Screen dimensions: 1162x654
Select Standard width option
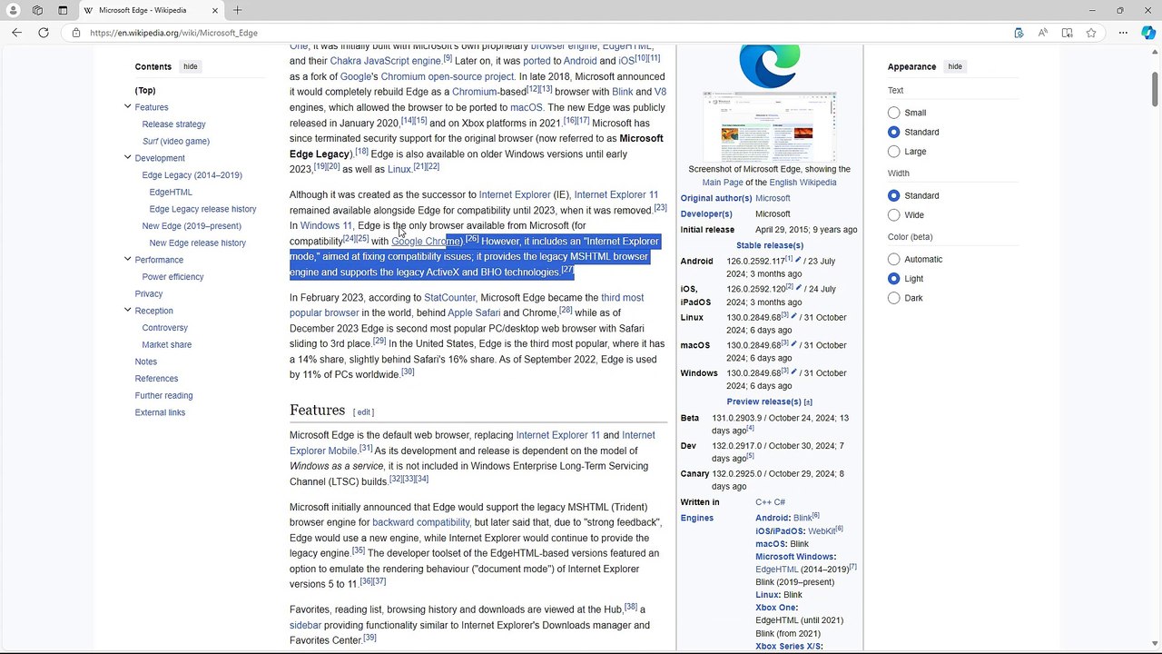(894, 195)
